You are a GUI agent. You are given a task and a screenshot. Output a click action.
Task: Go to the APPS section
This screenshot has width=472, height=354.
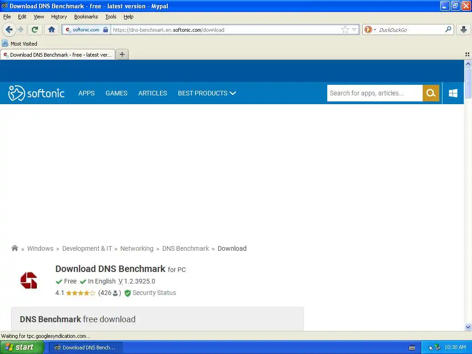pyautogui.click(x=86, y=93)
